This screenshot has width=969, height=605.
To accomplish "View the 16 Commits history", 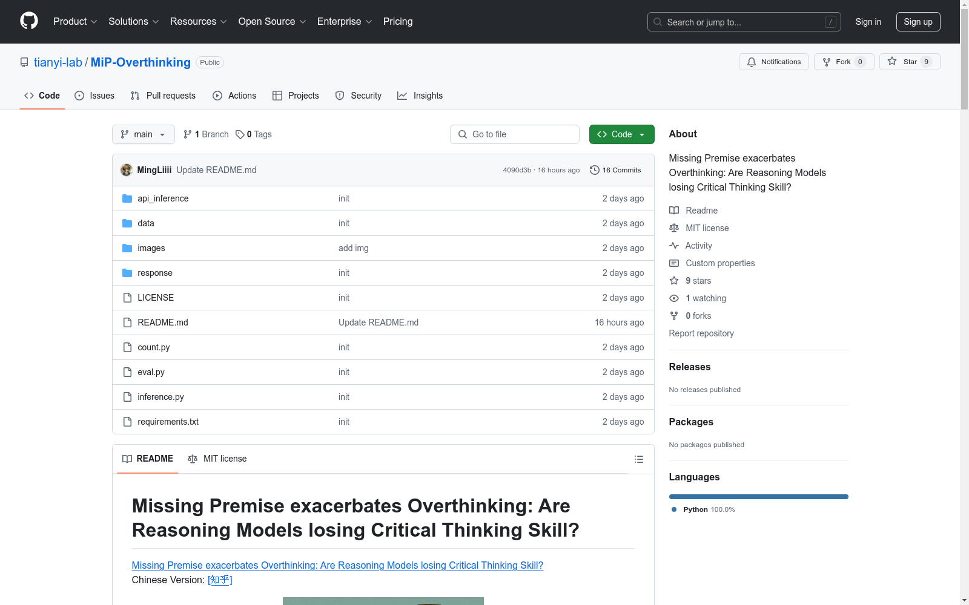I will pyautogui.click(x=615, y=170).
